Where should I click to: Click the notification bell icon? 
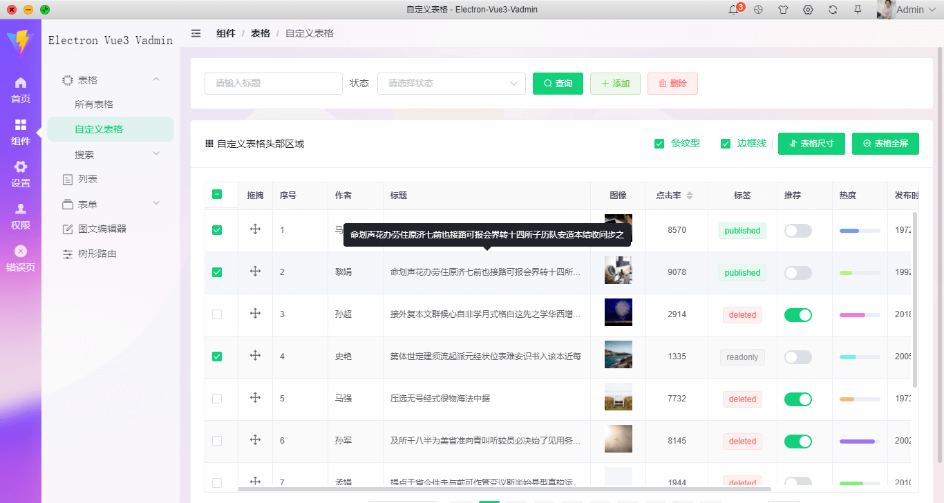pos(734,10)
